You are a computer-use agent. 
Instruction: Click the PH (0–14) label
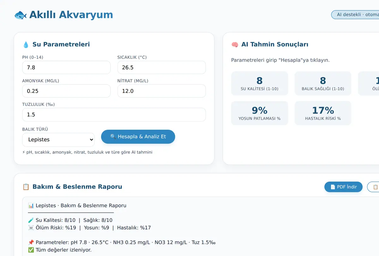click(33, 57)
